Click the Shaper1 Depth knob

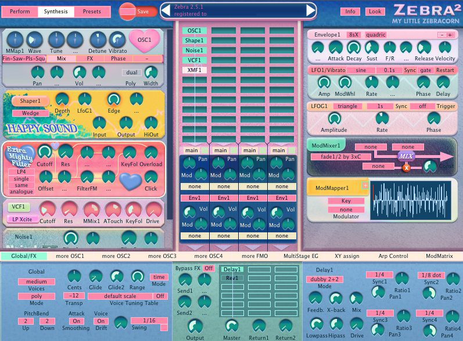pyautogui.click(x=62, y=100)
